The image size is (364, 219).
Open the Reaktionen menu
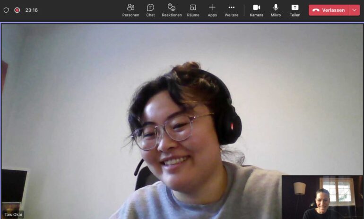pyautogui.click(x=172, y=10)
